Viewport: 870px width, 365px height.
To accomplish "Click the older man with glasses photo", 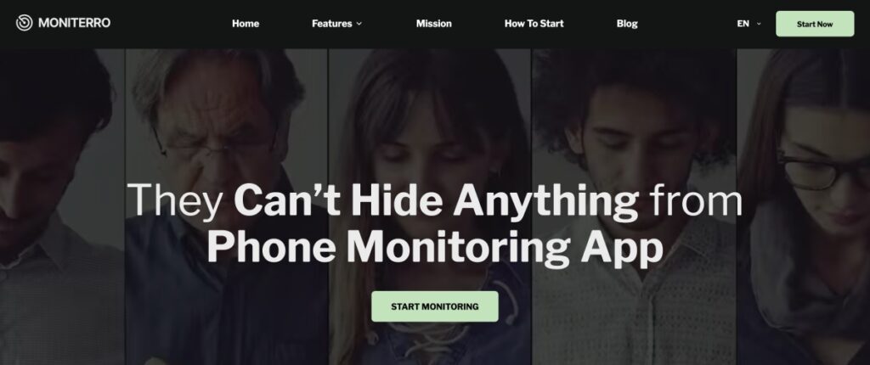I will point(227,206).
